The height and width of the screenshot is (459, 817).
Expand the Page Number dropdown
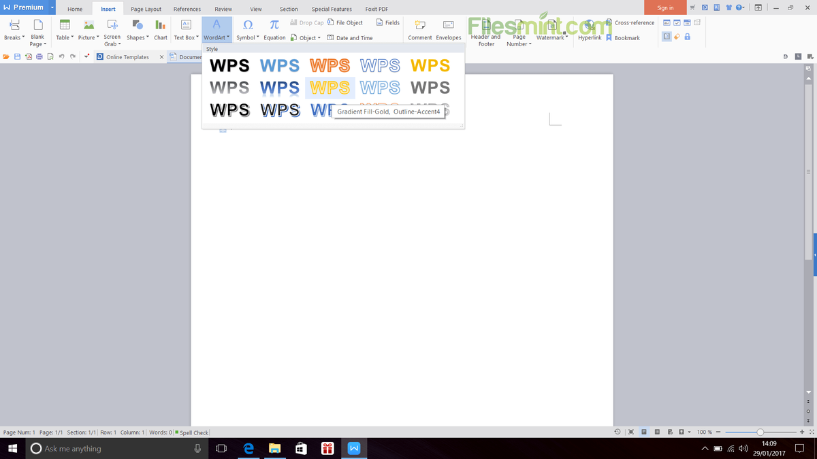tap(519, 32)
